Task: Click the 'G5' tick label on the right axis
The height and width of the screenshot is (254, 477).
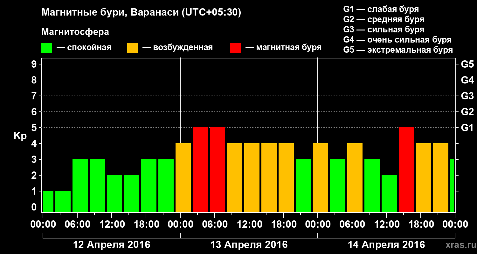Action: coord(467,64)
